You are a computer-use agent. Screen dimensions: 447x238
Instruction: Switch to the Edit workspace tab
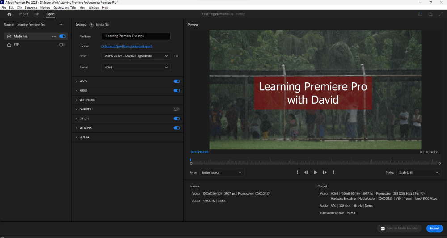tap(37, 14)
